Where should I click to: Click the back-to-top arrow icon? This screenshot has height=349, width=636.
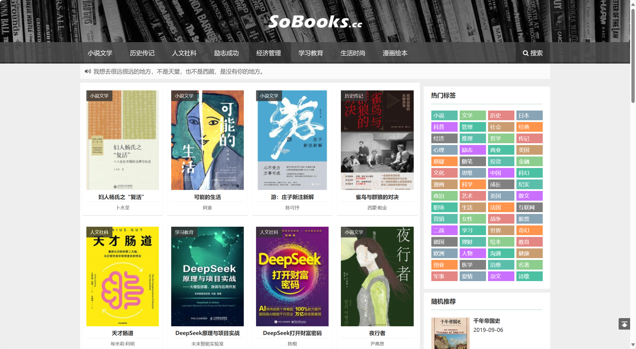click(x=624, y=324)
